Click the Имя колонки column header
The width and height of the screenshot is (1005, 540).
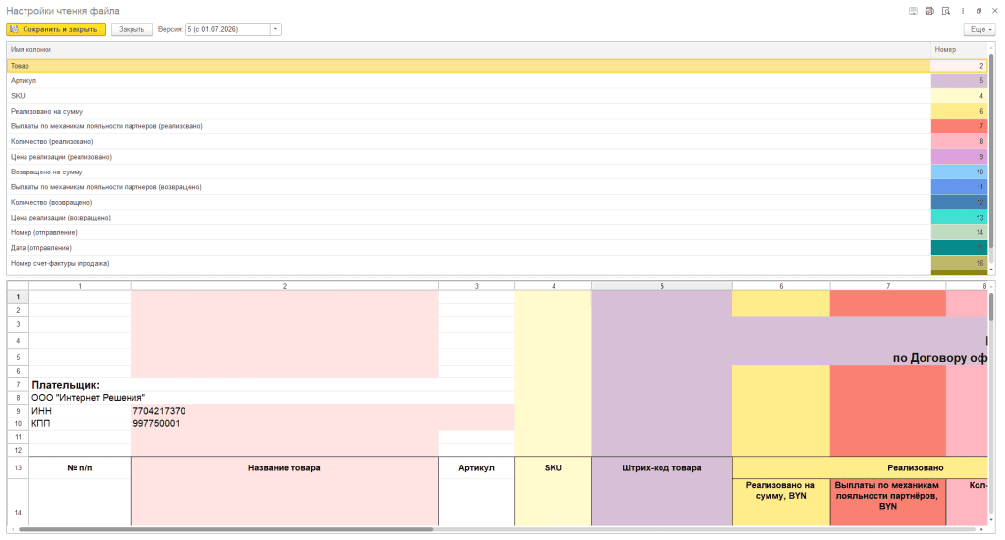[468, 49]
